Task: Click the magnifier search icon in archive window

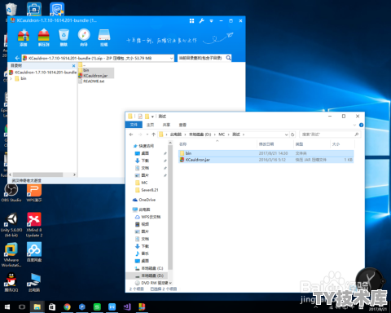Action: (x=228, y=58)
